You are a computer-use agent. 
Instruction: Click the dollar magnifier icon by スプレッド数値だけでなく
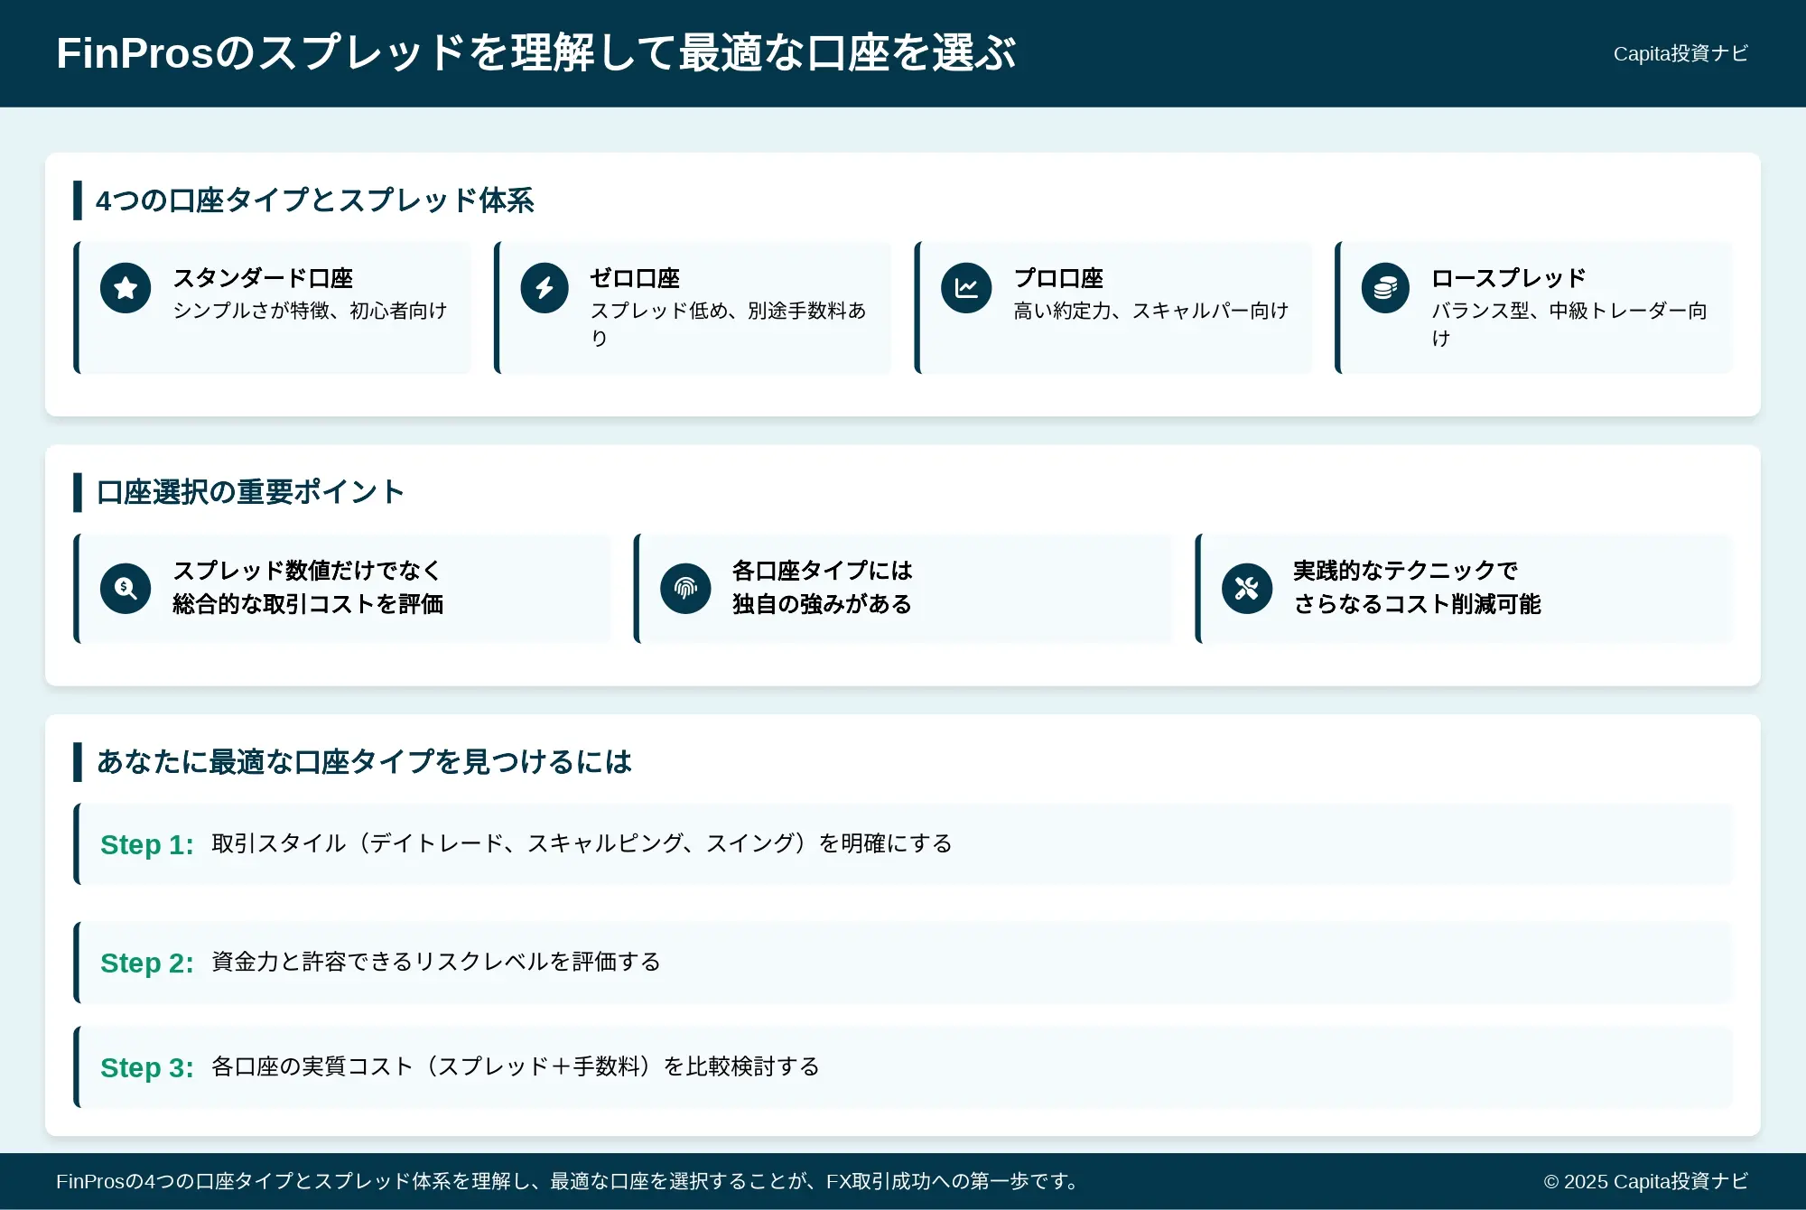(126, 589)
